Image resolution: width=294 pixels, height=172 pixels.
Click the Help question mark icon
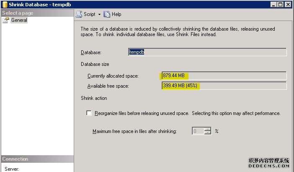tap(107, 14)
